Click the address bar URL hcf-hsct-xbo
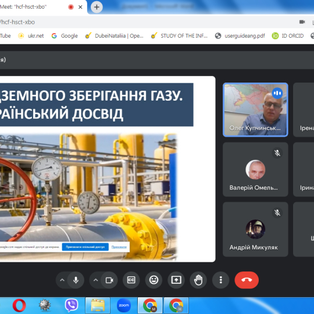Viewport: 314px width, 314px height. (x=17, y=22)
